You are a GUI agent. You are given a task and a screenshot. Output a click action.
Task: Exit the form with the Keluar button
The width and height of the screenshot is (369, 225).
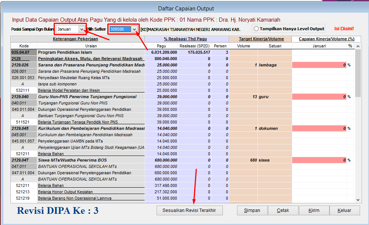click(x=344, y=210)
